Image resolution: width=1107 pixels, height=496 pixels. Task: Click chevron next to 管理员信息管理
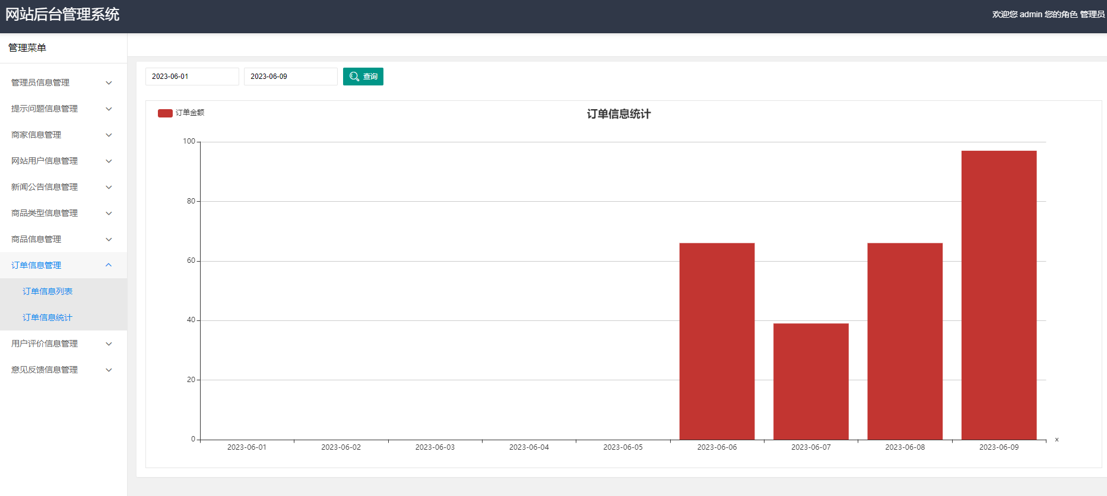pos(109,83)
